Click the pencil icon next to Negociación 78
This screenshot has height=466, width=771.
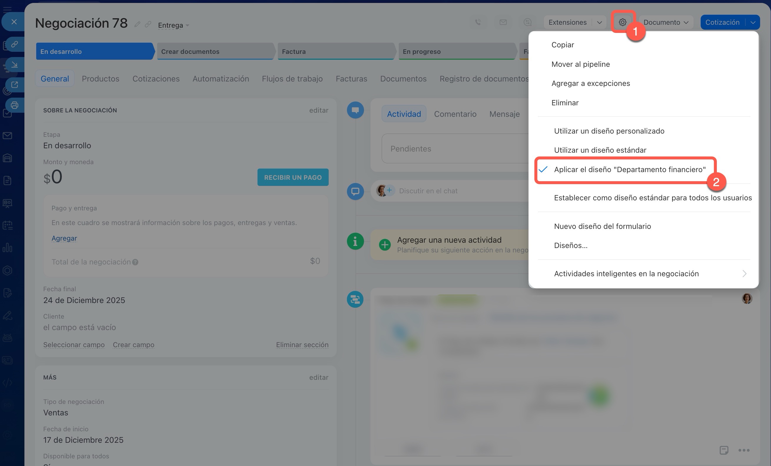coord(137,24)
